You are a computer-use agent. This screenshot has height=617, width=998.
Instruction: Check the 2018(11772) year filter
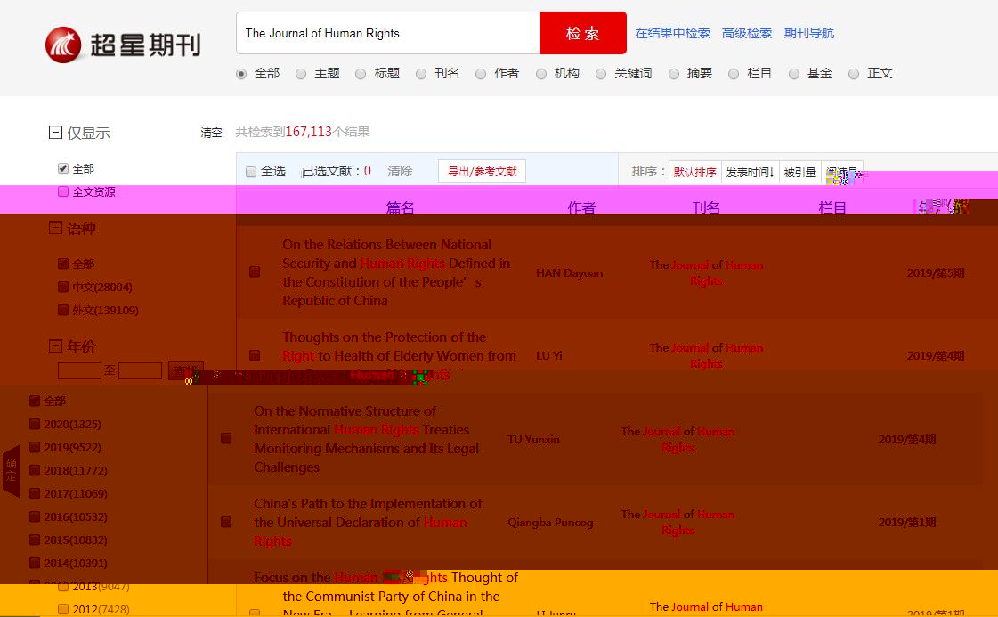point(35,471)
